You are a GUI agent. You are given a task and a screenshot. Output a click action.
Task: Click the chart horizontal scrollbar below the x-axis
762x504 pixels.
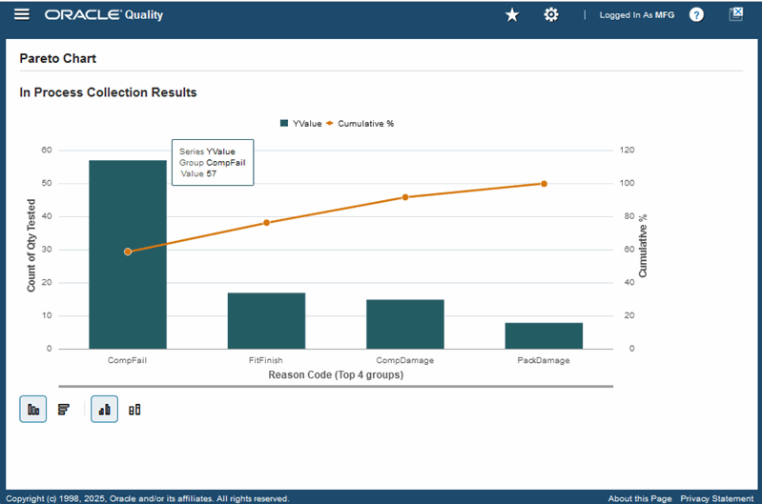336,387
